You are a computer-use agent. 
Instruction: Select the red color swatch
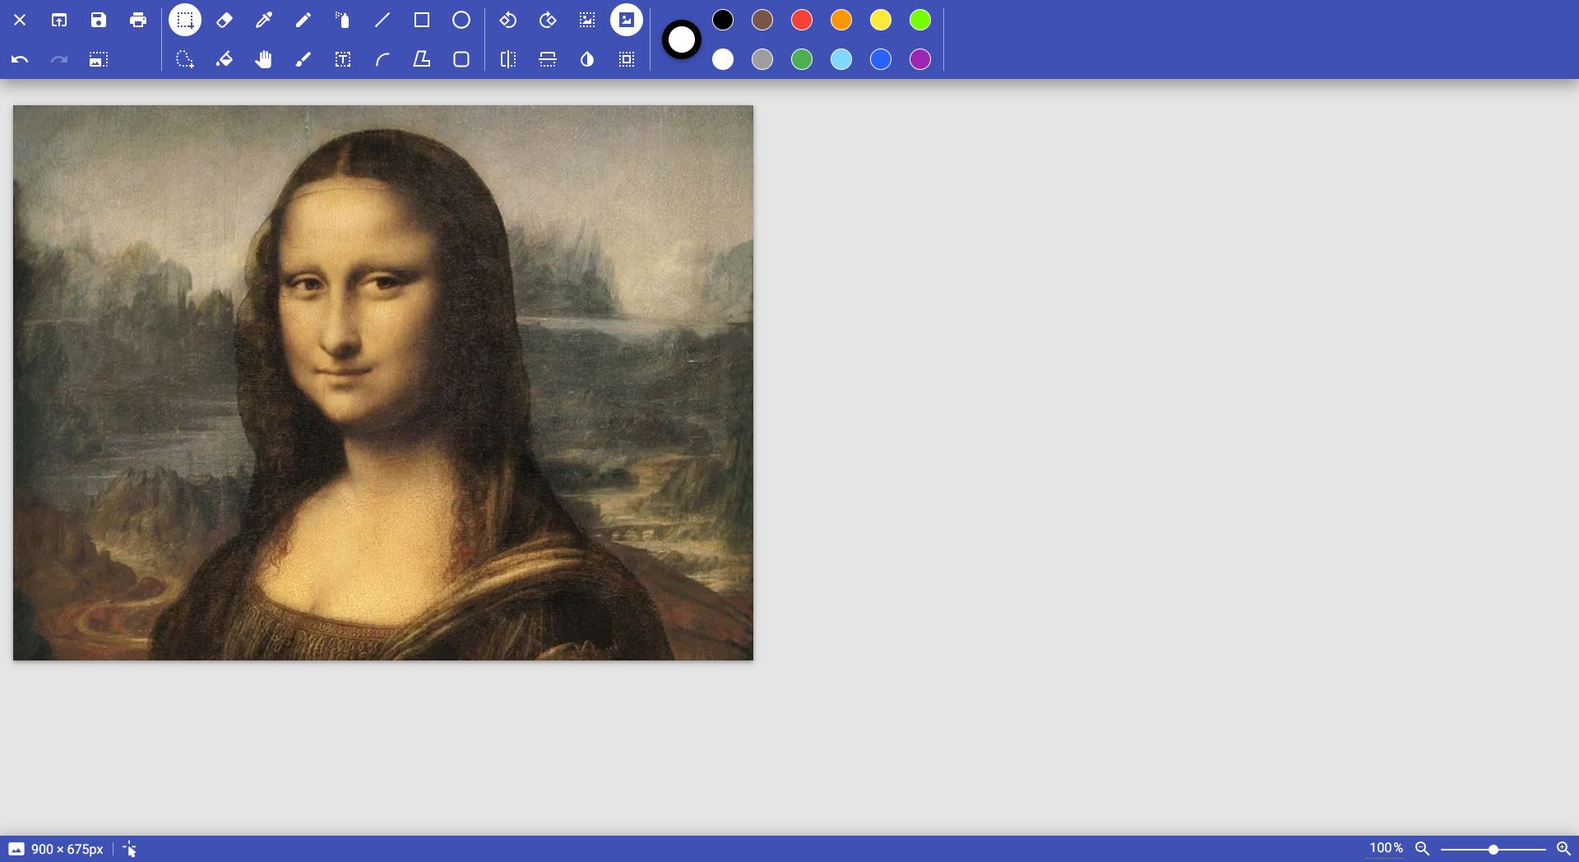[802, 20]
